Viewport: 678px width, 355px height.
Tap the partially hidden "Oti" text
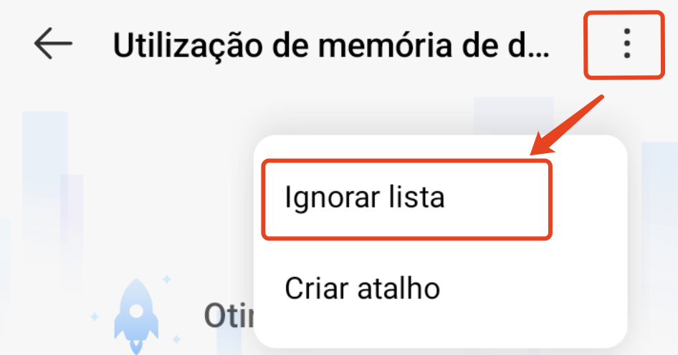pos(222,316)
